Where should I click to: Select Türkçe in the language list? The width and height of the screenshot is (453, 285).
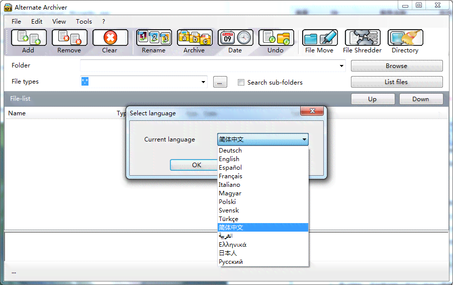click(263, 219)
